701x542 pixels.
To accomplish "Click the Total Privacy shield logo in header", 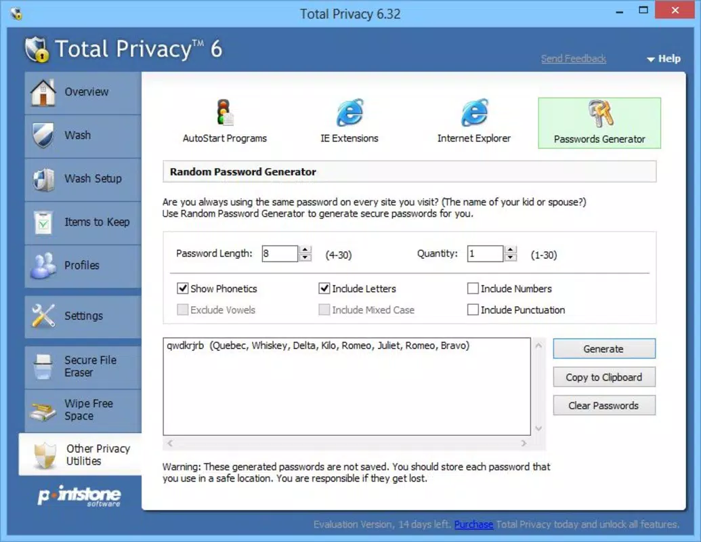I will pyautogui.click(x=37, y=49).
